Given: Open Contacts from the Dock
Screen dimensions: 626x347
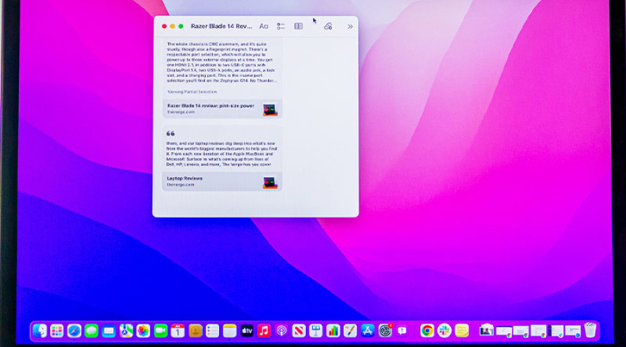Looking at the screenshot, I should [x=195, y=330].
